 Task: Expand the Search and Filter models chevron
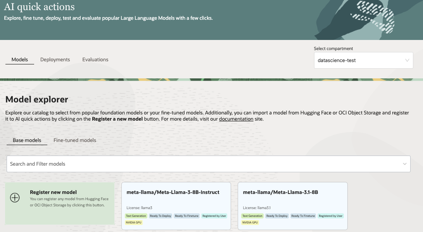click(404, 164)
